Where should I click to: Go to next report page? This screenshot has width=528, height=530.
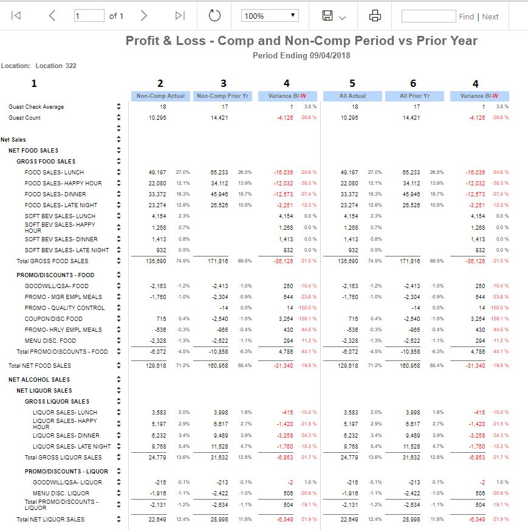(x=143, y=16)
